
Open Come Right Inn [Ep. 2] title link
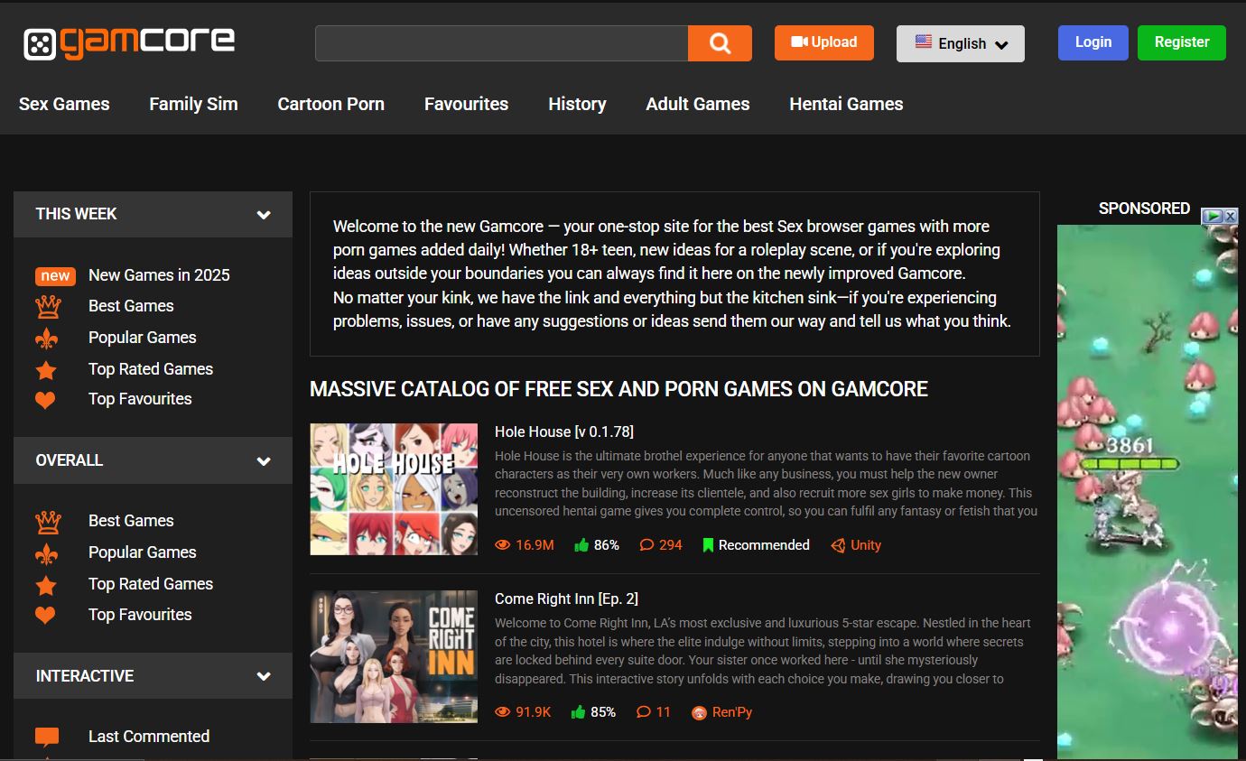566,599
